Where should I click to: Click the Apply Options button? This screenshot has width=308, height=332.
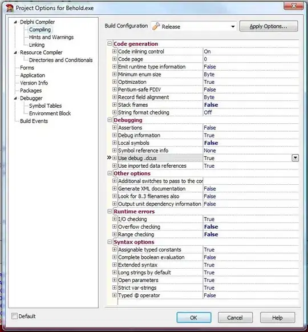[x=269, y=26]
